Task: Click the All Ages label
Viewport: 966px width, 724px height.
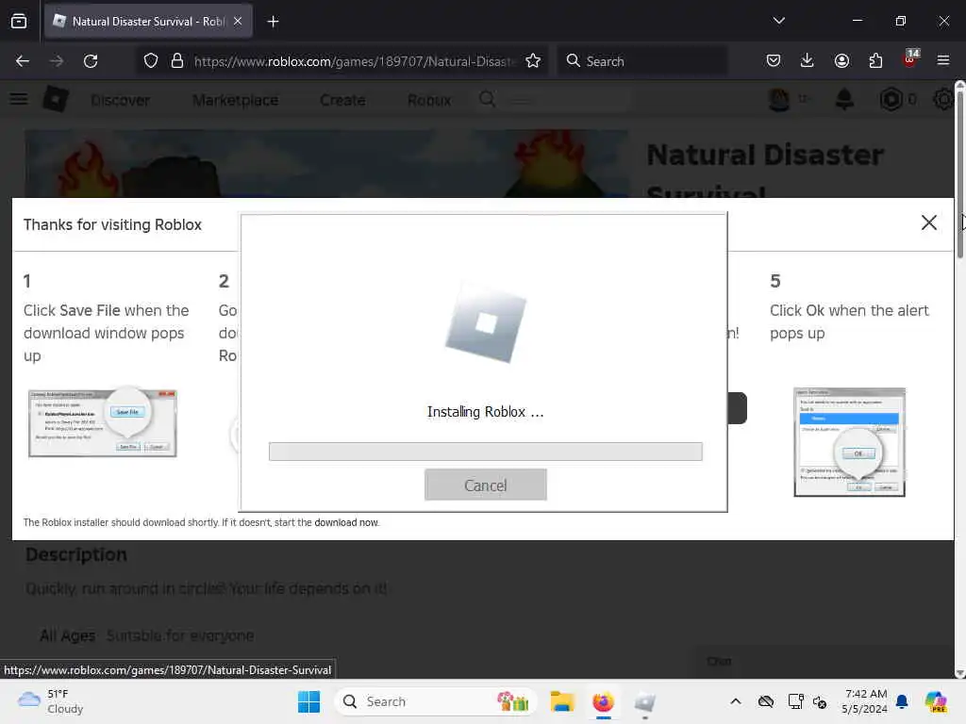Action: click(67, 636)
